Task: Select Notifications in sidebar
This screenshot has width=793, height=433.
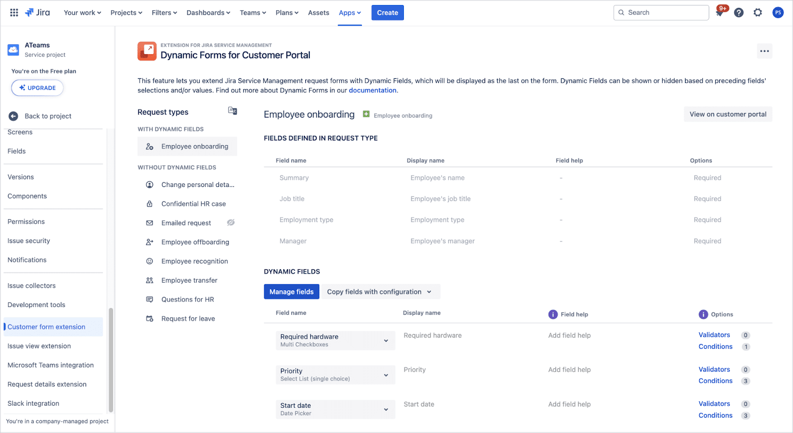Action: (27, 260)
